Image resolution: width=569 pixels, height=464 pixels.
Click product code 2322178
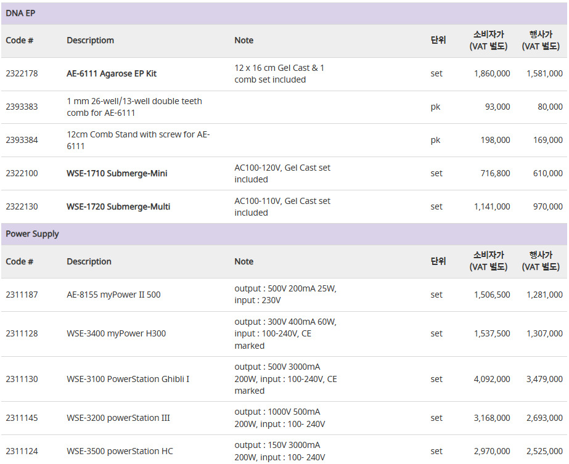point(22,74)
